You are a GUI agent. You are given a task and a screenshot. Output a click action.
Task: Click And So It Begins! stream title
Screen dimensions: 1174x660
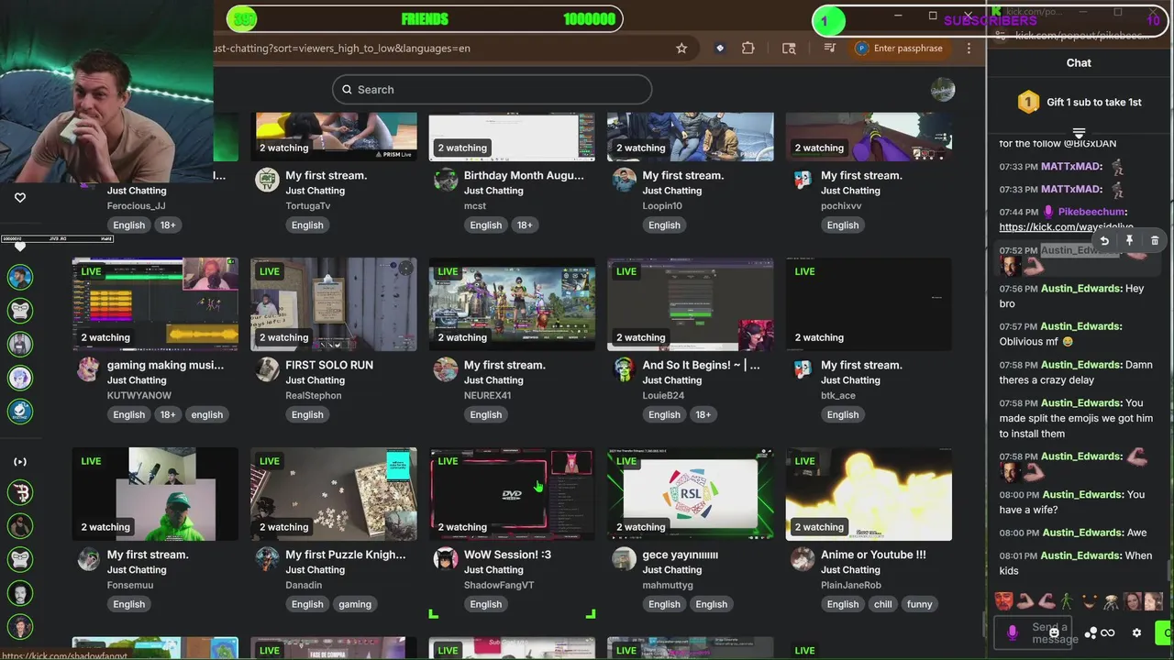[x=701, y=365]
